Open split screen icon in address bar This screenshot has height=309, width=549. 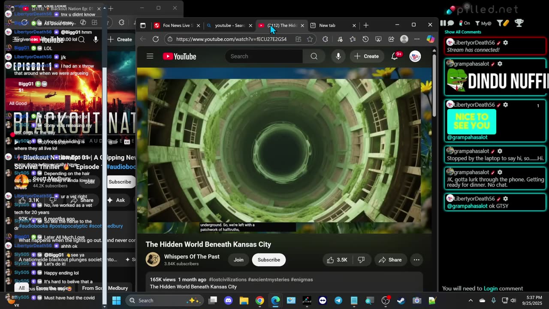tap(298, 39)
